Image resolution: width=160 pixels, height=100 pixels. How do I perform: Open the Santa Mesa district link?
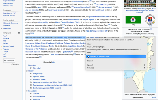pos(40,46)
